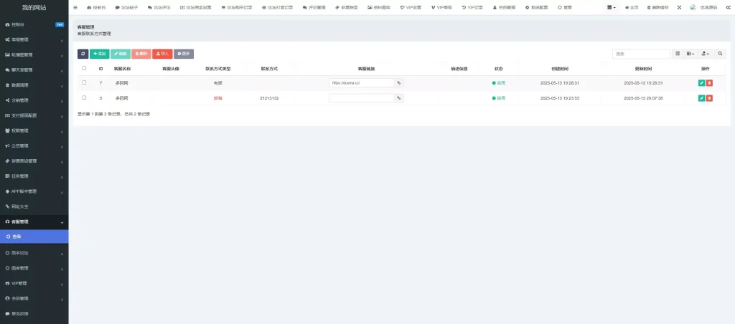Open the top-right settings cogs icon
Image resolution: width=735 pixels, height=324 pixels.
pyautogui.click(x=728, y=7)
